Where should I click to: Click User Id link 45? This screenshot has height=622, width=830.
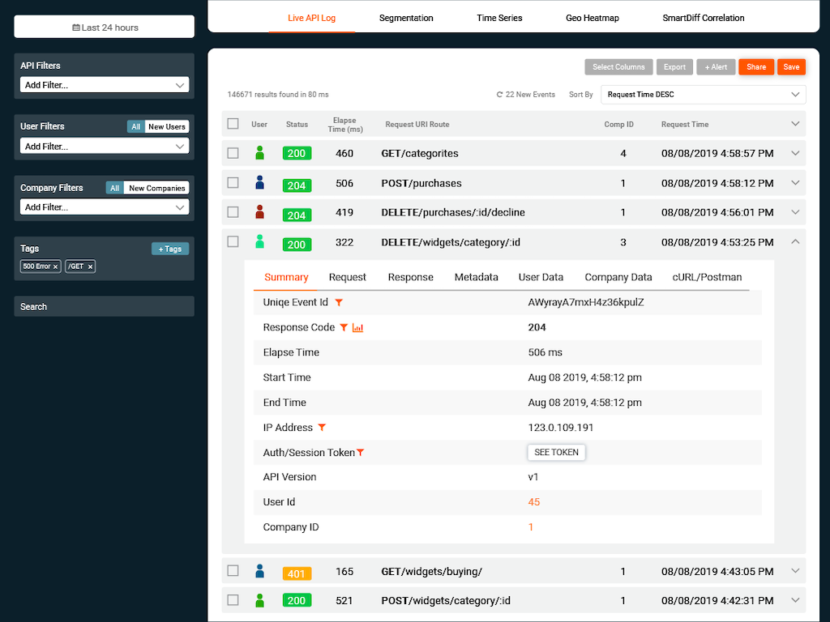coord(533,502)
